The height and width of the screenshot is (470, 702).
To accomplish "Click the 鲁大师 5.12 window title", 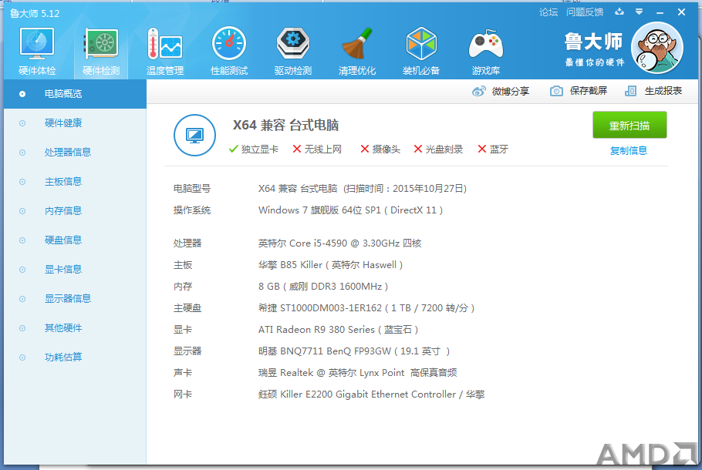I will point(35,13).
